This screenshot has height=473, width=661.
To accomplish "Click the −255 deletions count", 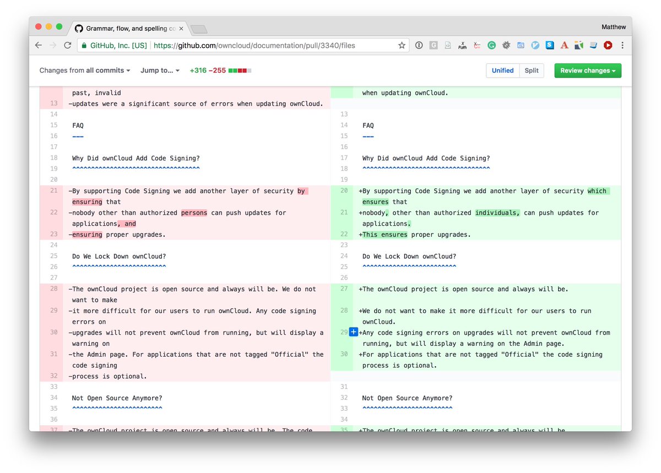I will tap(218, 70).
